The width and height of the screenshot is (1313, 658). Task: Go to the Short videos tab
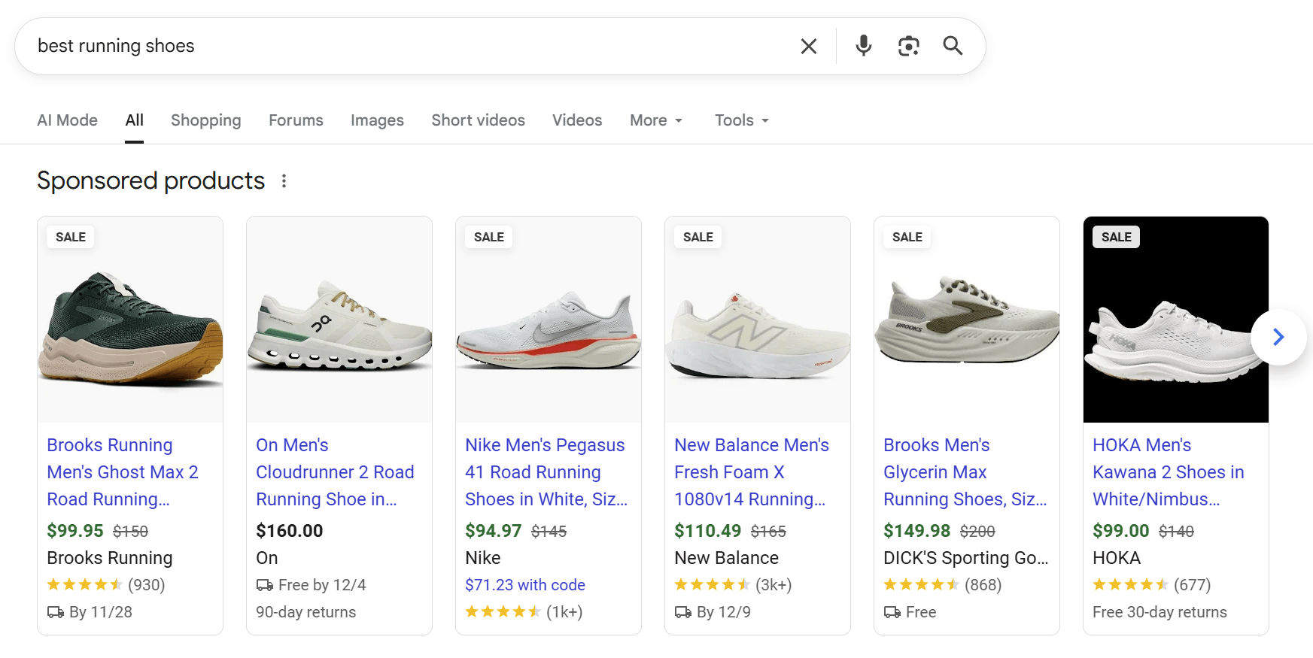[x=478, y=120]
